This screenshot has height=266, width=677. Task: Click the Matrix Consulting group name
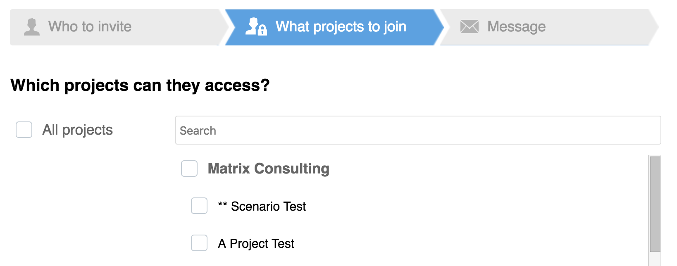pyautogui.click(x=268, y=169)
